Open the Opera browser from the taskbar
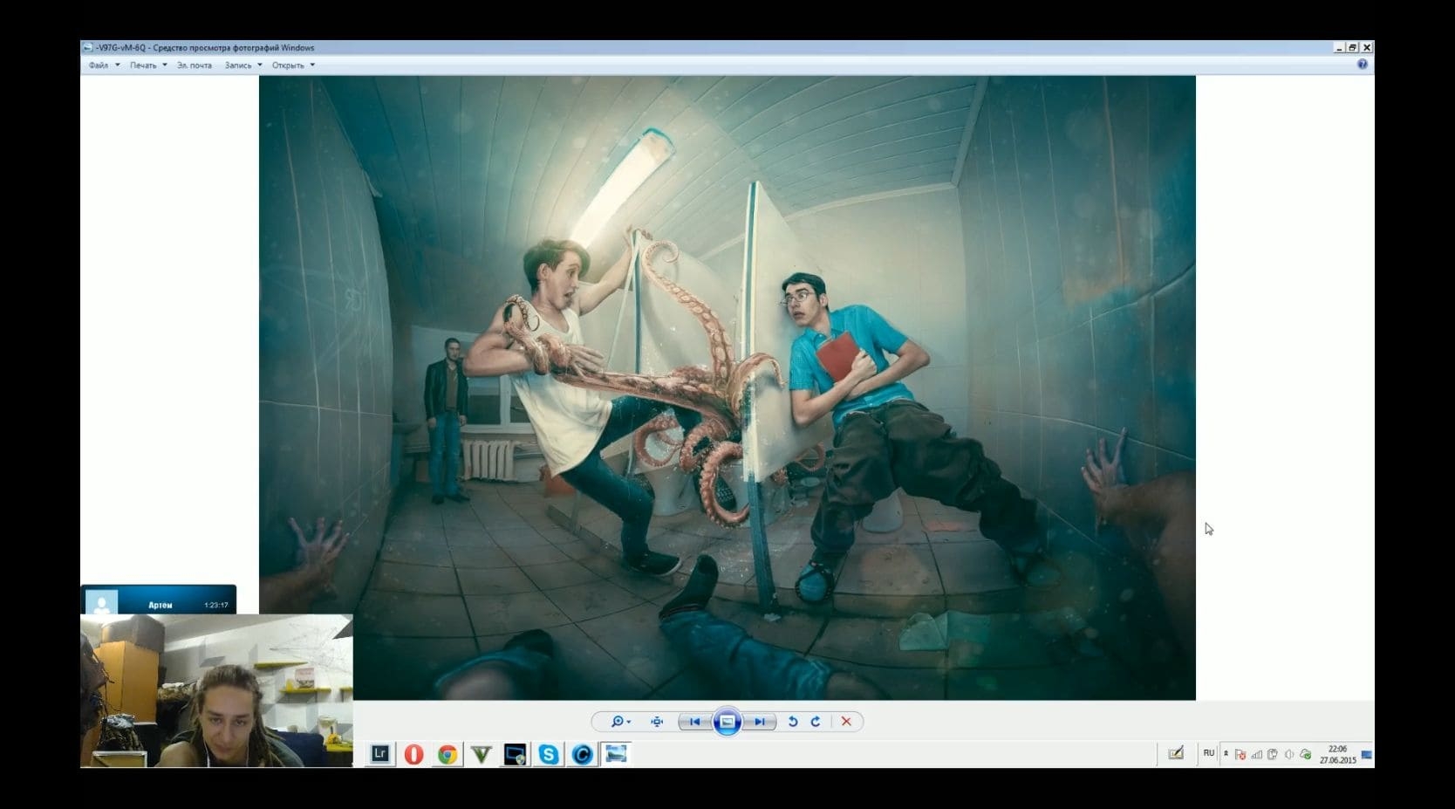This screenshot has width=1455, height=809. [413, 754]
